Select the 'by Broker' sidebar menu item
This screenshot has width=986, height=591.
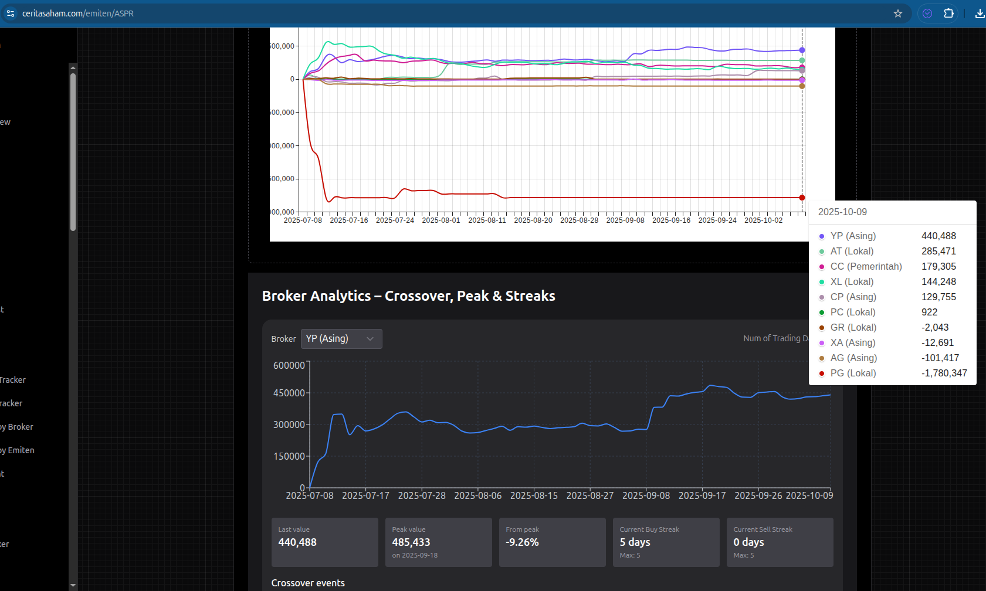[x=17, y=427]
